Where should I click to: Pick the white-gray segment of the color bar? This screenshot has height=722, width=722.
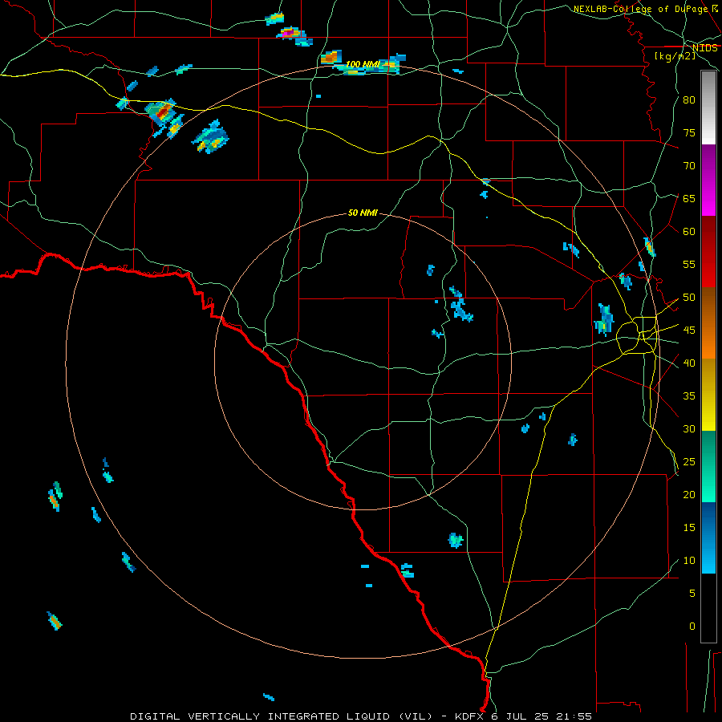click(708, 107)
